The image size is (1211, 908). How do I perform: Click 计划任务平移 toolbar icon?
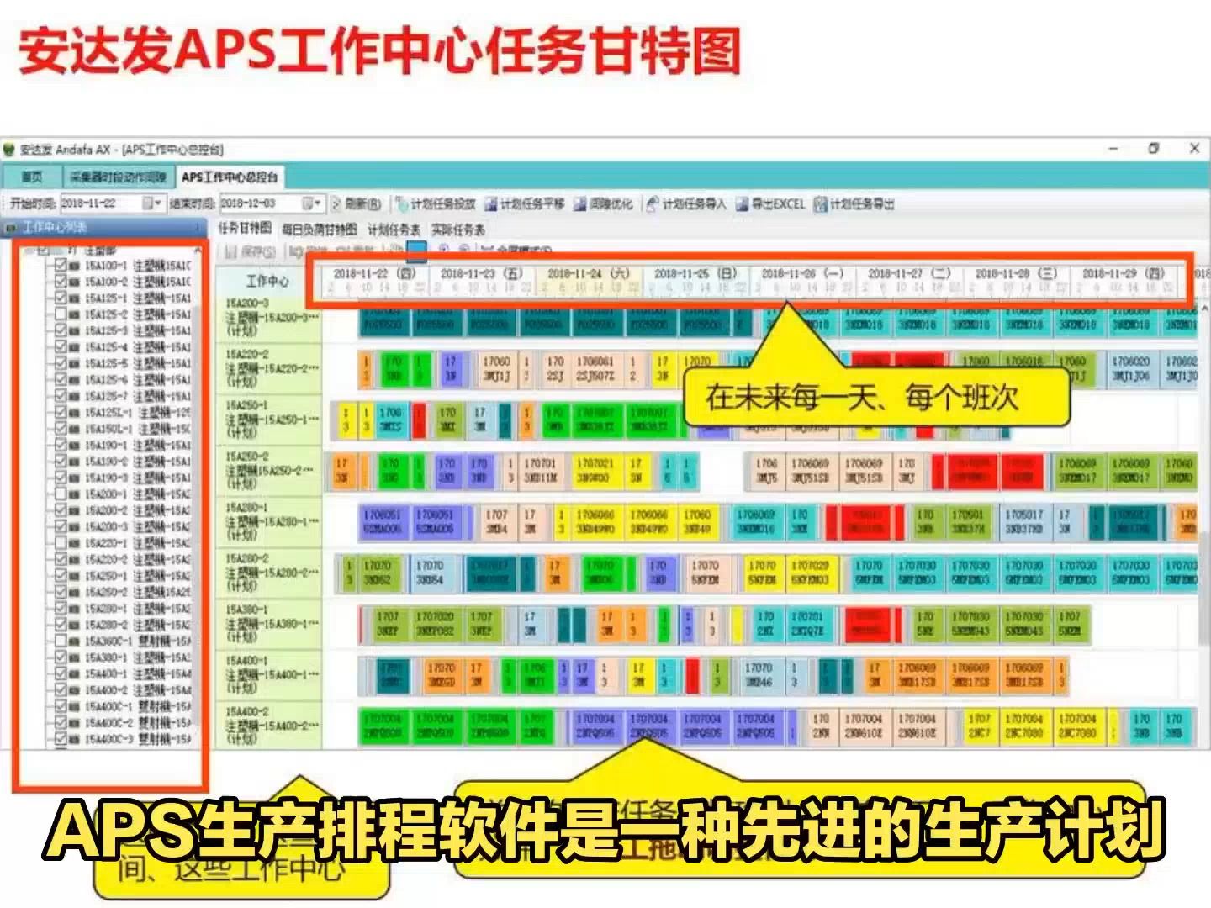click(491, 203)
